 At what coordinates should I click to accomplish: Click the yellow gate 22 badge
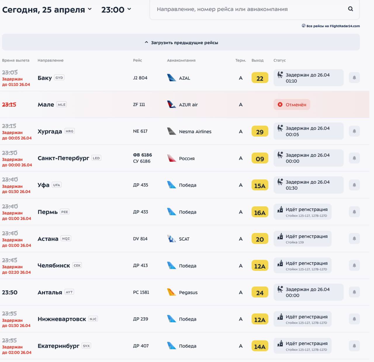click(x=260, y=78)
